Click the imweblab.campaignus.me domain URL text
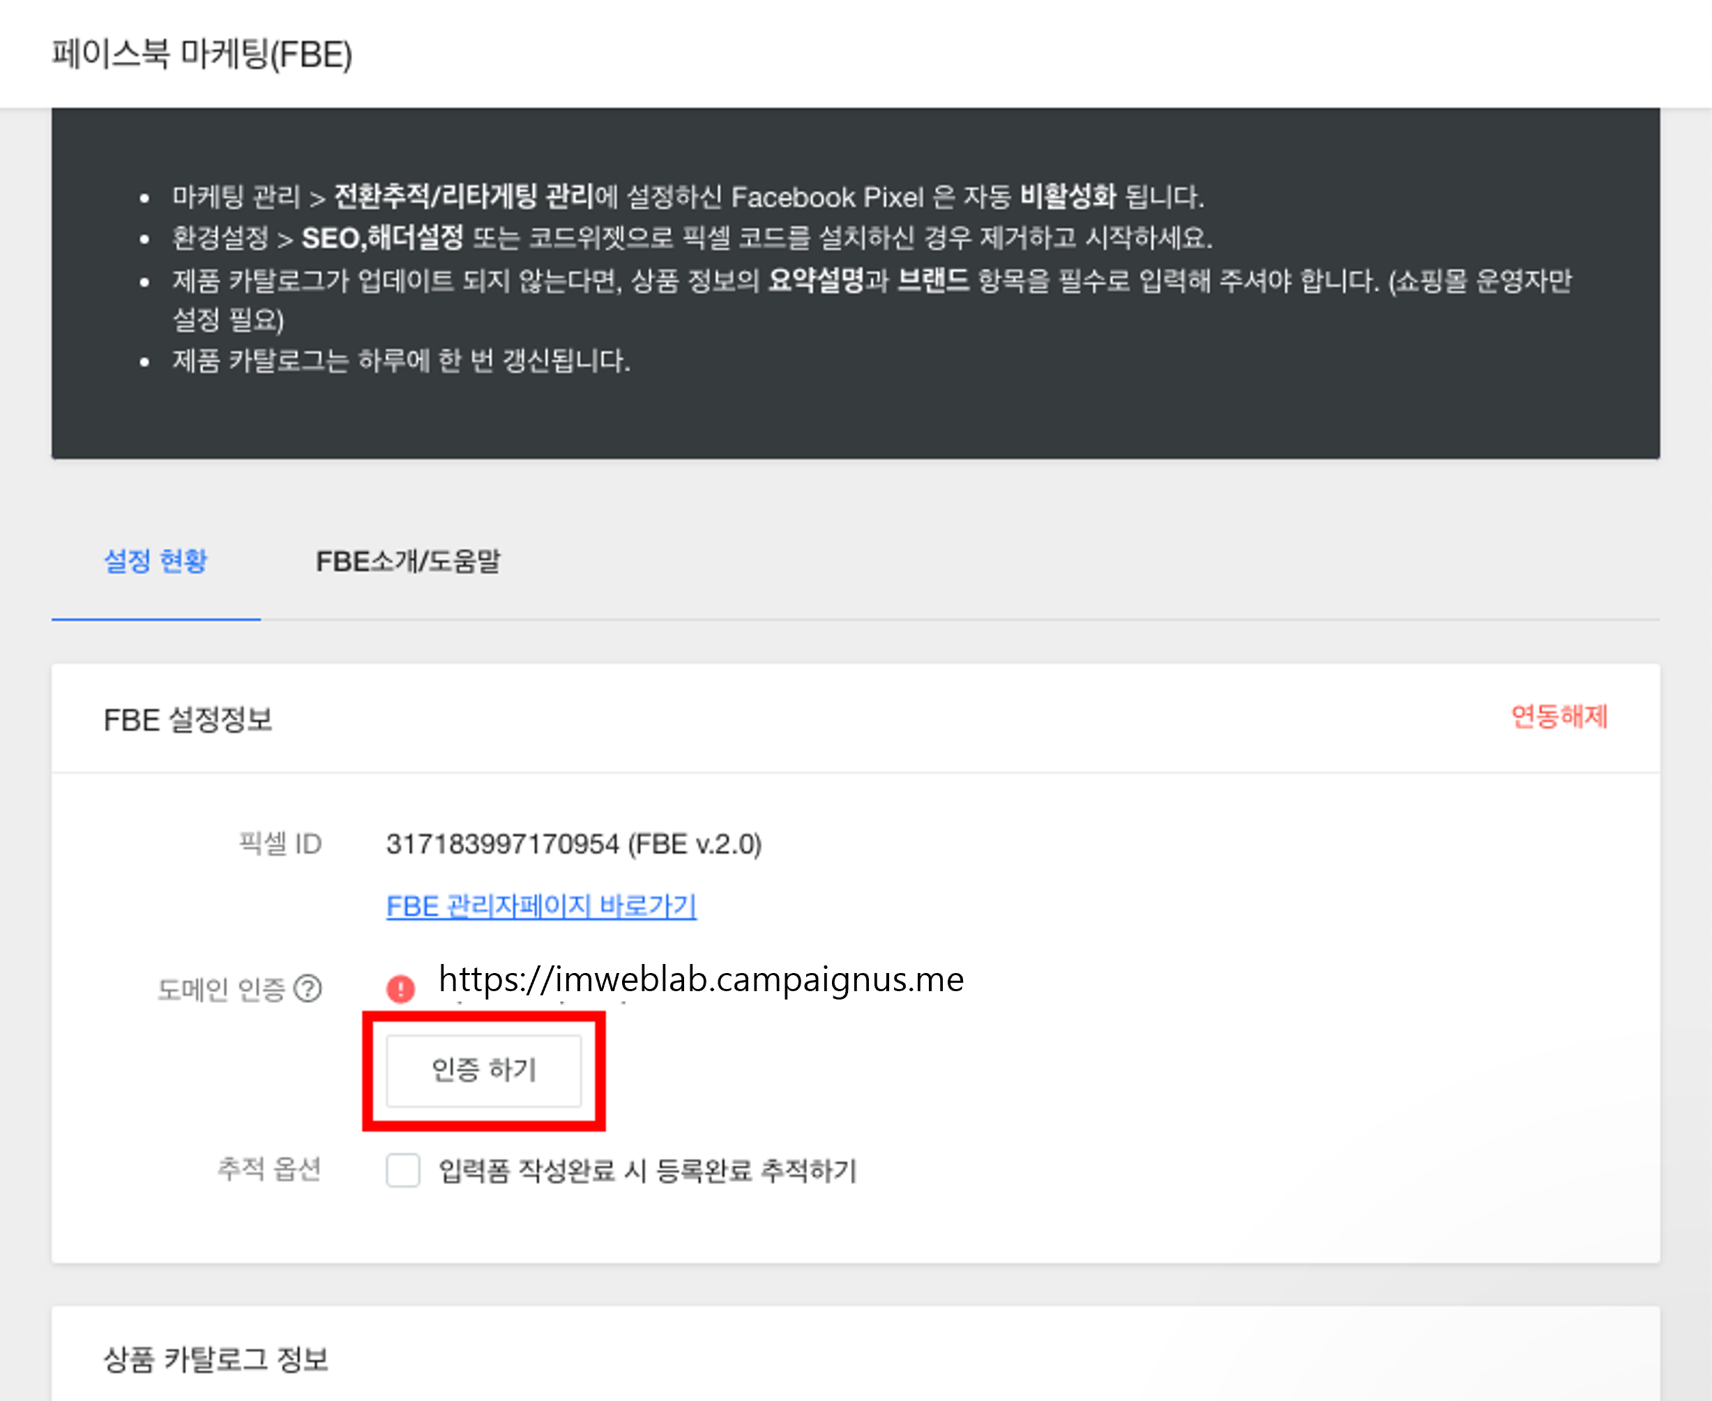Viewport: 1712px width, 1401px height. (700, 980)
